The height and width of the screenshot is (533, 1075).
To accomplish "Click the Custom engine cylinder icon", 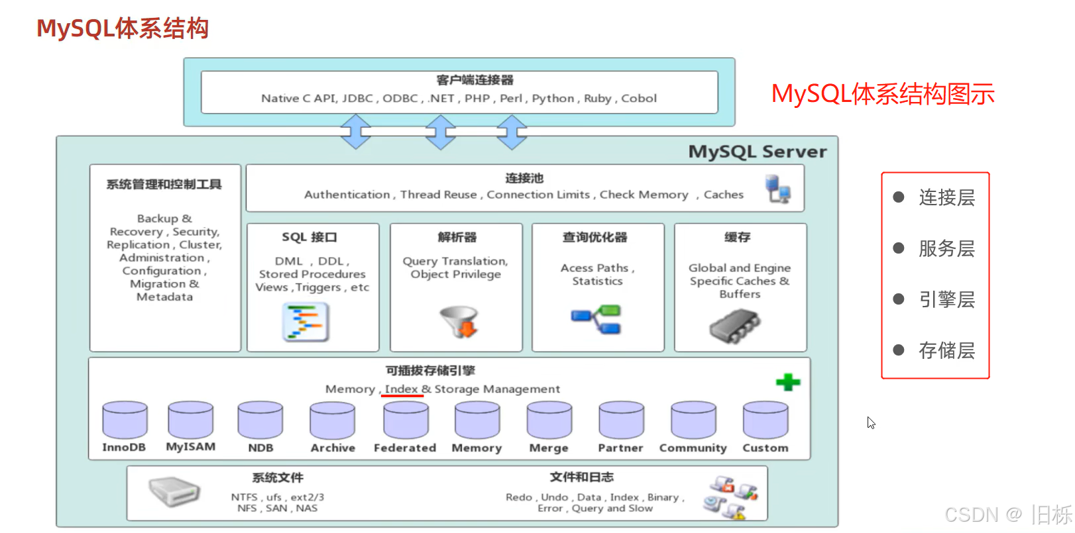I will (765, 420).
